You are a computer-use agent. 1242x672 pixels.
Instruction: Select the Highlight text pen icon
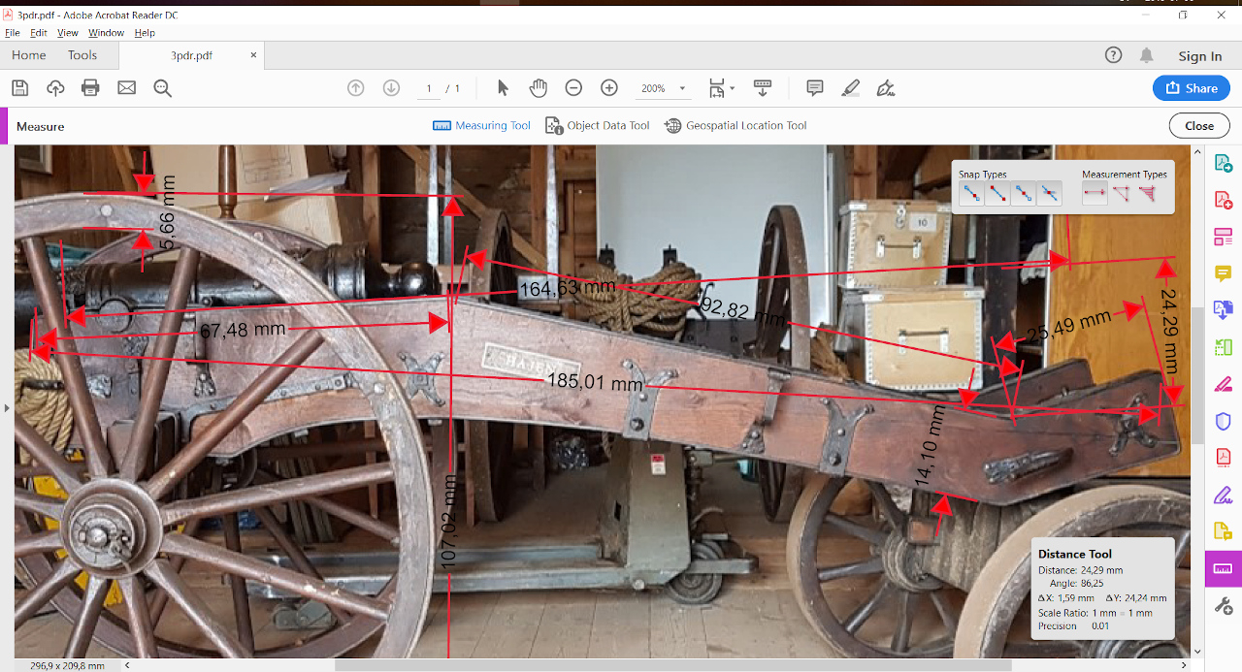850,88
